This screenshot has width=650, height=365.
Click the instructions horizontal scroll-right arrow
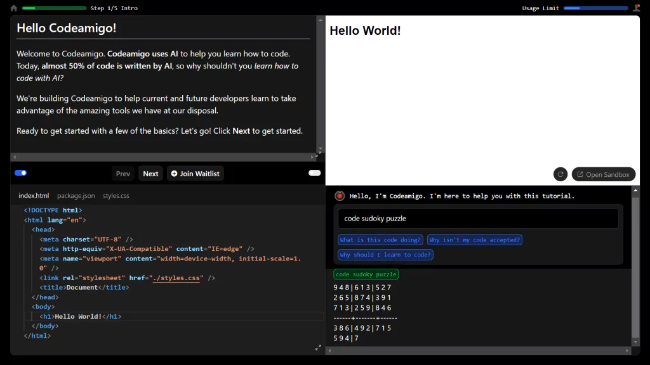312,157
